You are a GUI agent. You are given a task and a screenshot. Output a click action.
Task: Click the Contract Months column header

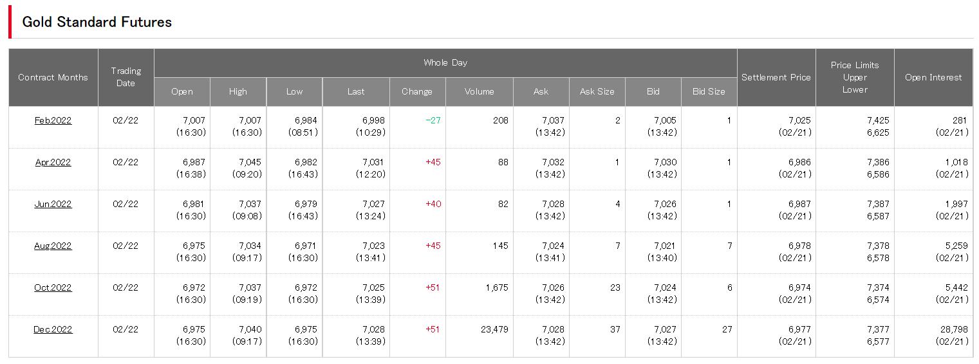(x=53, y=77)
